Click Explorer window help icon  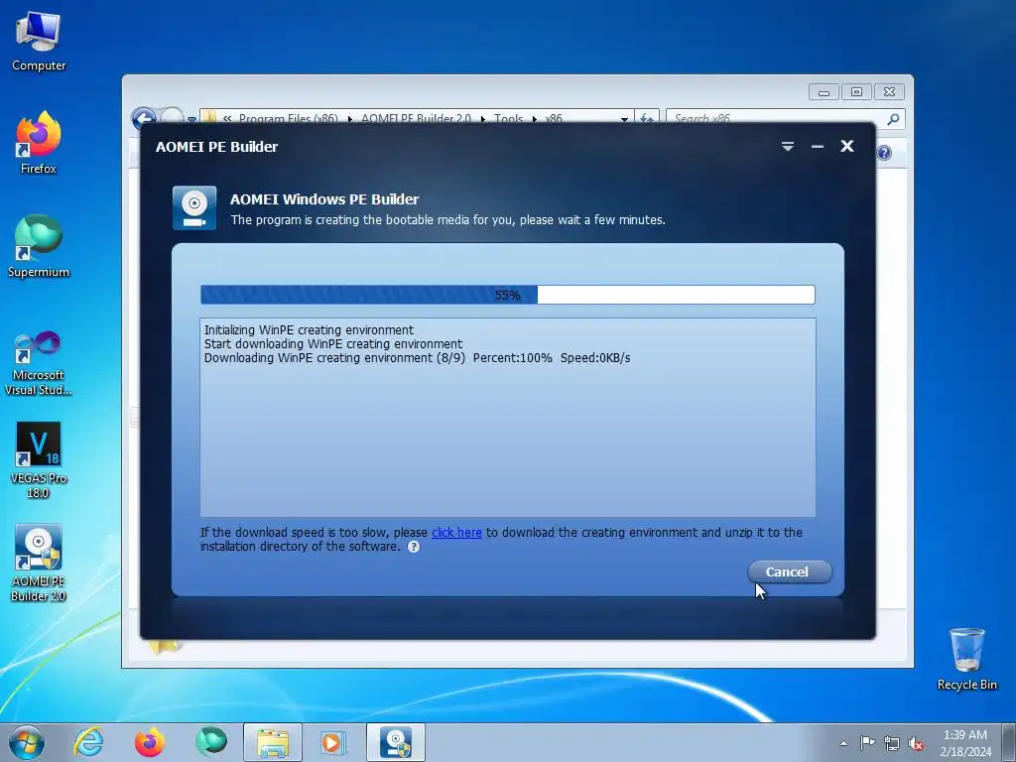click(884, 153)
